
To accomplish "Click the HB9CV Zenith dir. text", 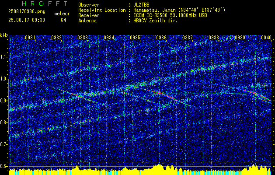I will (x=156, y=21).
